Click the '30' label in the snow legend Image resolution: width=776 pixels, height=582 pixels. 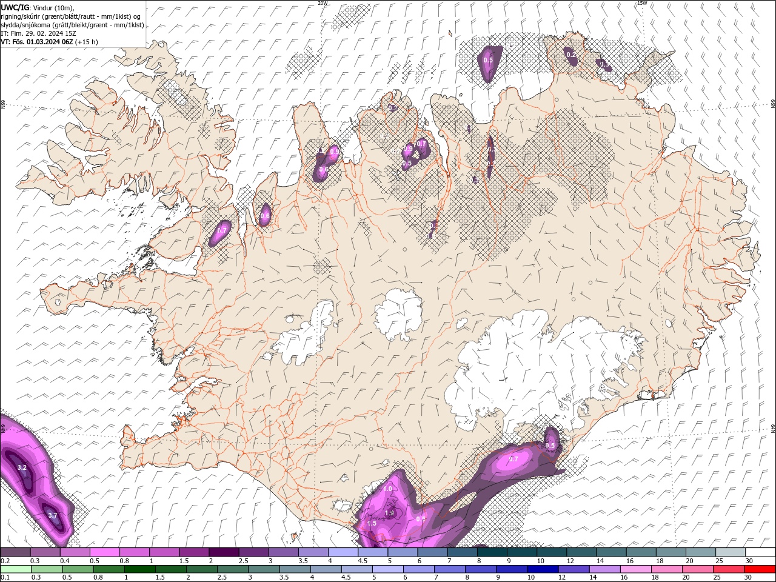[x=749, y=561]
